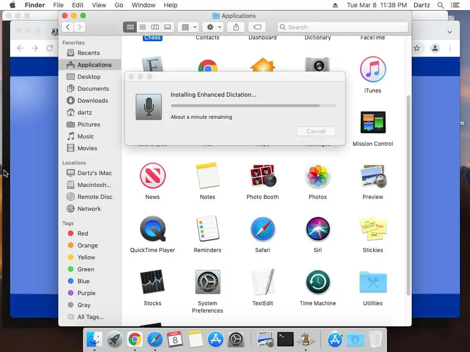Open the Photos application
The height and width of the screenshot is (352, 470).
click(318, 176)
